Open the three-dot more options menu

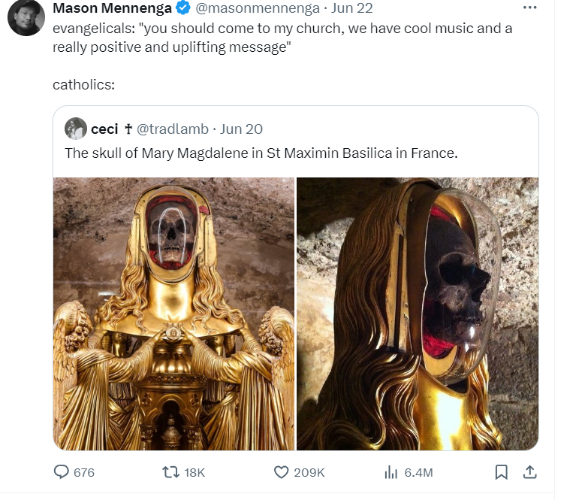529,8
